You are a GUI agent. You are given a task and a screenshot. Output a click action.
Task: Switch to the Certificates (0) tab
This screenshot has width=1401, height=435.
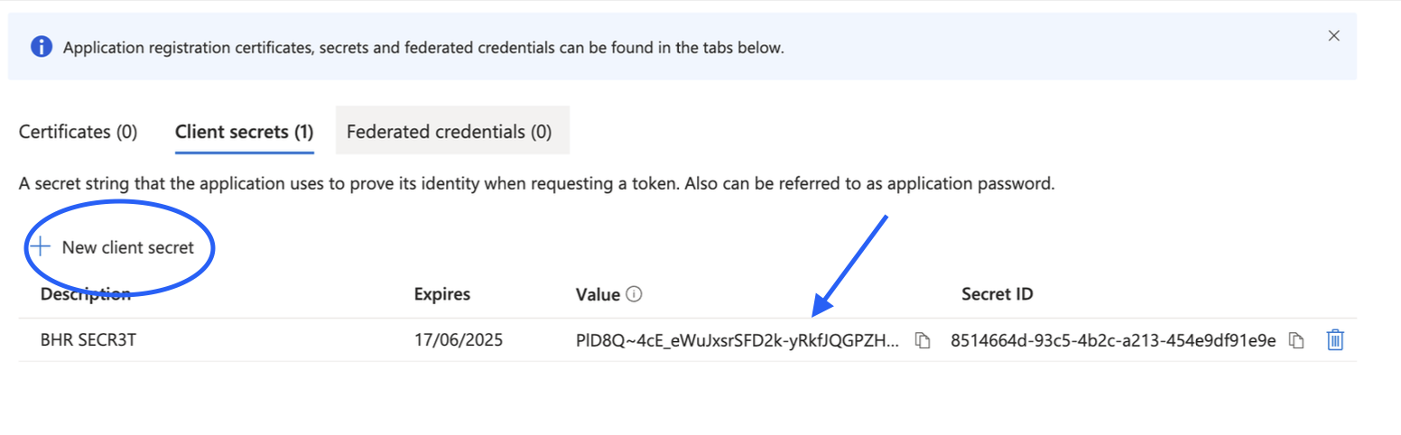(78, 132)
